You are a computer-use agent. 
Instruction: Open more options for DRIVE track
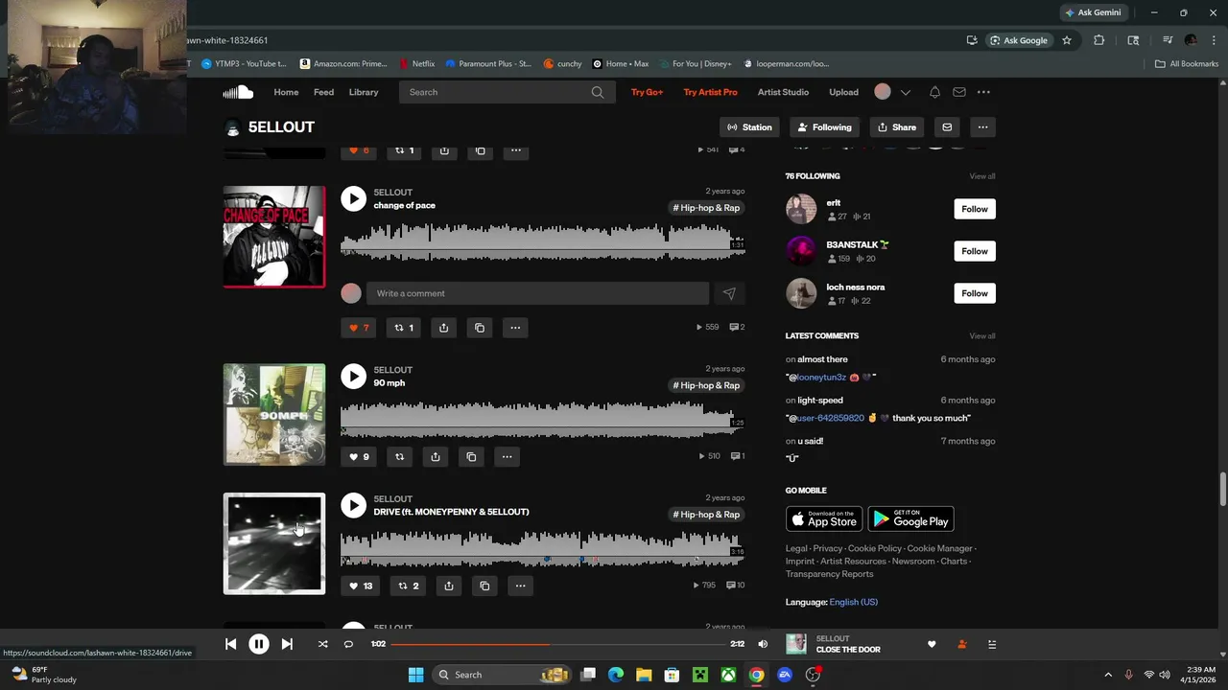click(520, 586)
